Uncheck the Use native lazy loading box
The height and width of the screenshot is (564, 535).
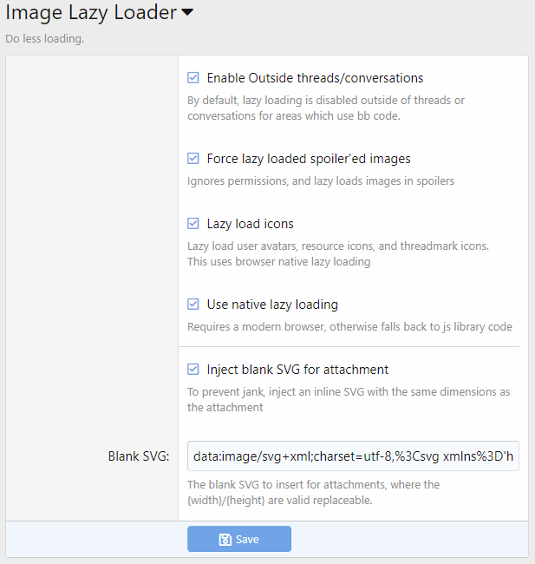coord(193,305)
